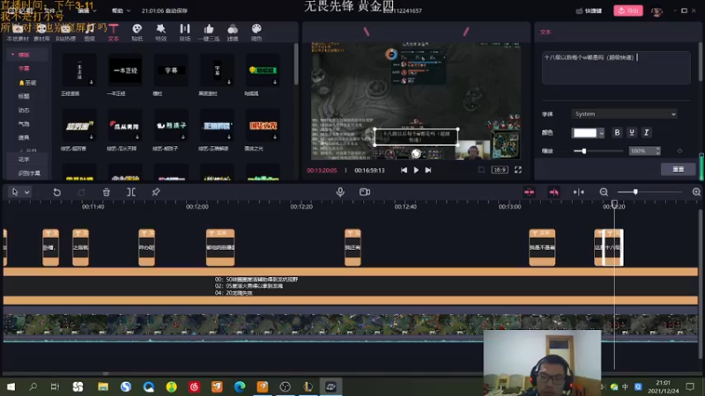Open the 贴纸 stickers tab

pyautogui.click(x=137, y=33)
